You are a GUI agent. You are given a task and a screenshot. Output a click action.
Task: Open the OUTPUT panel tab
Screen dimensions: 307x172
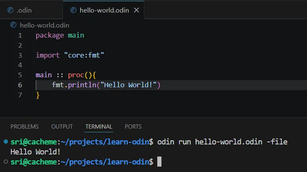point(62,126)
